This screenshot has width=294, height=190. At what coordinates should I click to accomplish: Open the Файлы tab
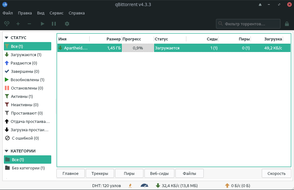pos(189,173)
